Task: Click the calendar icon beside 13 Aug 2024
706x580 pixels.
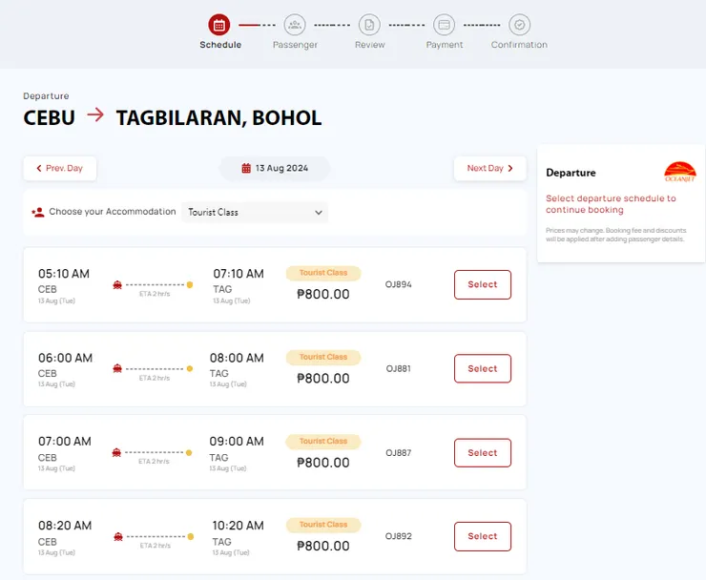Action: coord(246,169)
